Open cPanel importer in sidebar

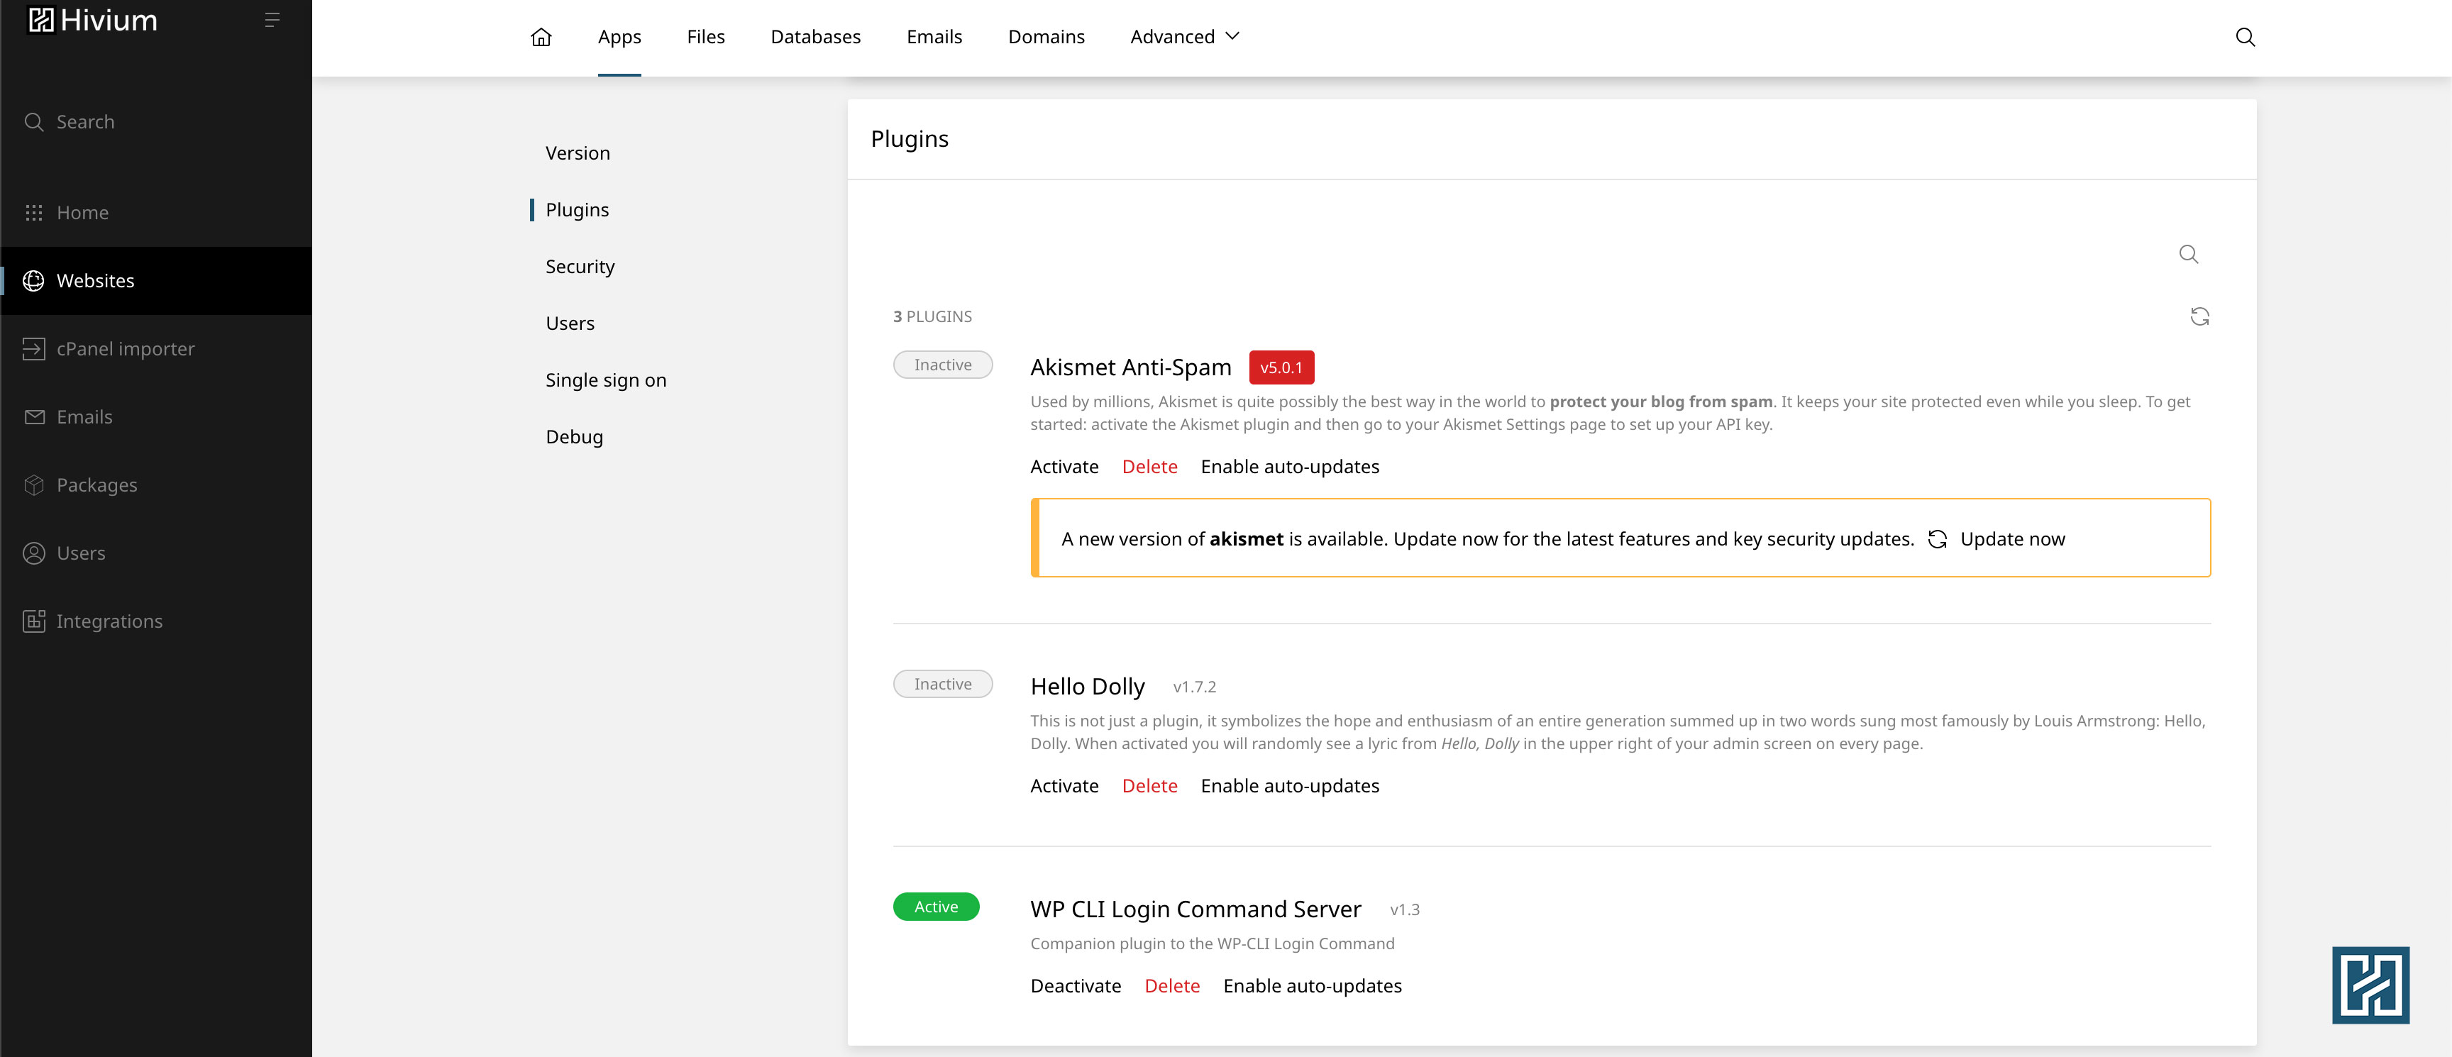click(x=125, y=349)
